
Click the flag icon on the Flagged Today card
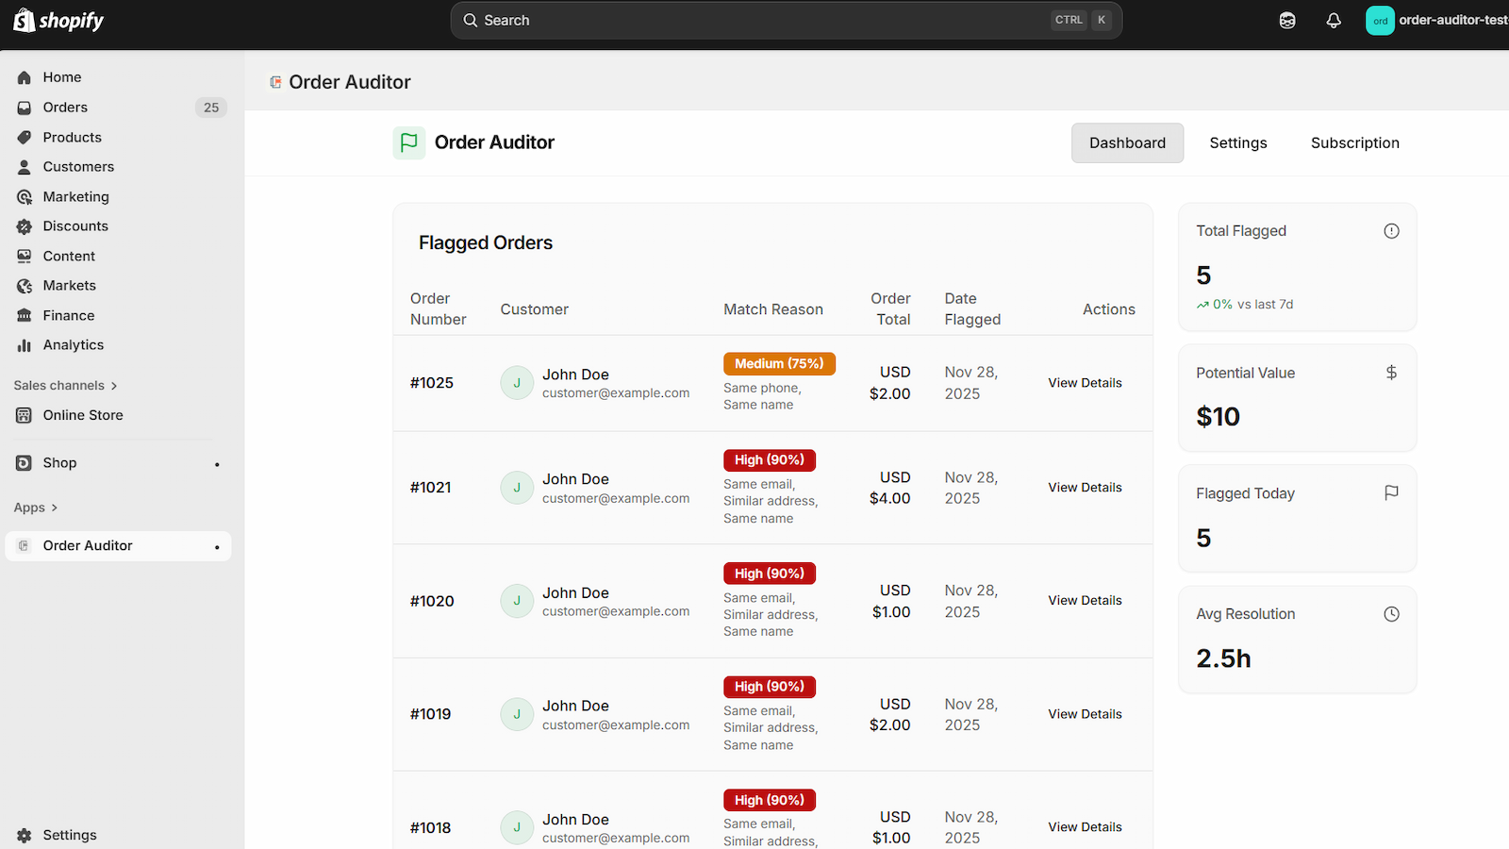coord(1391,492)
